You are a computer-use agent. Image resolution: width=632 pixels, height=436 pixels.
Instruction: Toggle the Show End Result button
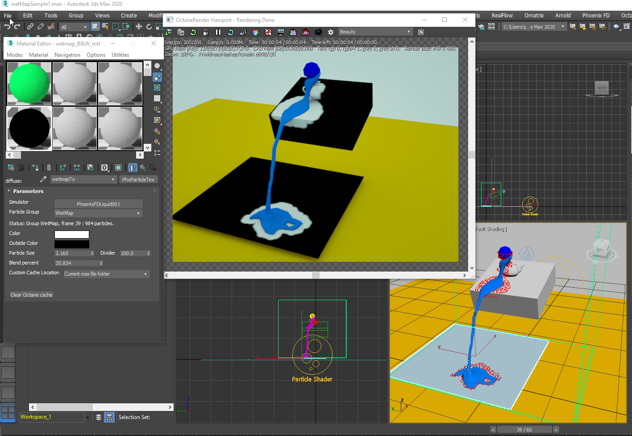(133, 168)
